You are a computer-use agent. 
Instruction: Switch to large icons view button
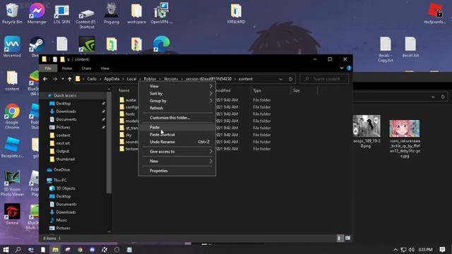coord(347,238)
